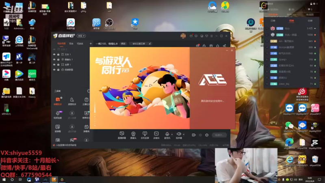Viewport: 325px width, 183px height.
Task: Add a new scene with plus icon
Action: 91,44
